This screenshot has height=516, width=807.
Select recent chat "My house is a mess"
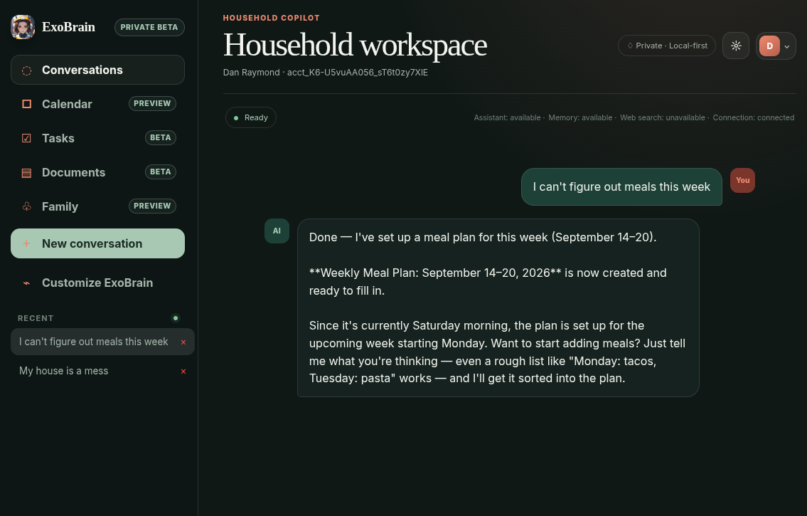point(64,371)
